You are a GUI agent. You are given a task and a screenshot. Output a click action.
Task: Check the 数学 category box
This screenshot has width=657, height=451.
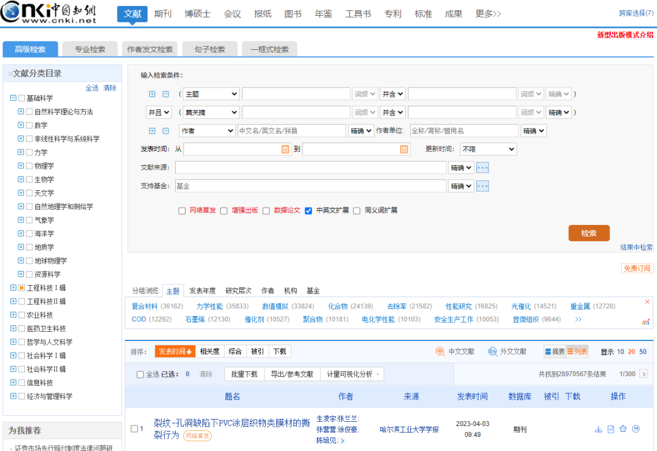(29, 125)
